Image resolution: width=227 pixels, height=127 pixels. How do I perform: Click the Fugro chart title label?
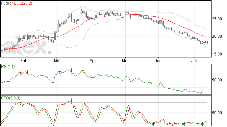point(6,3)
